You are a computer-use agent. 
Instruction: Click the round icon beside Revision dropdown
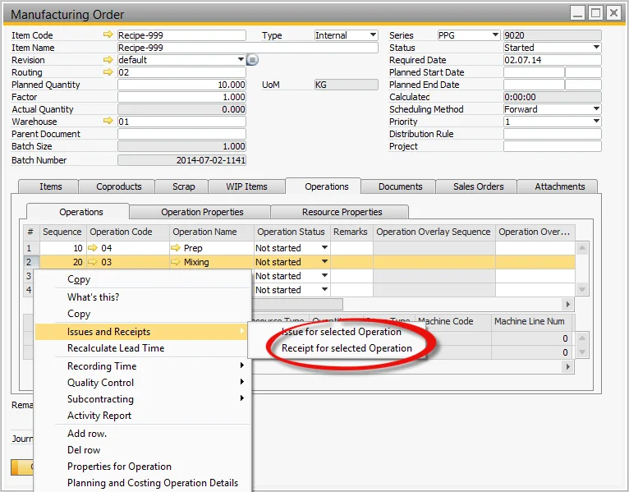click(x=253, y=60)
